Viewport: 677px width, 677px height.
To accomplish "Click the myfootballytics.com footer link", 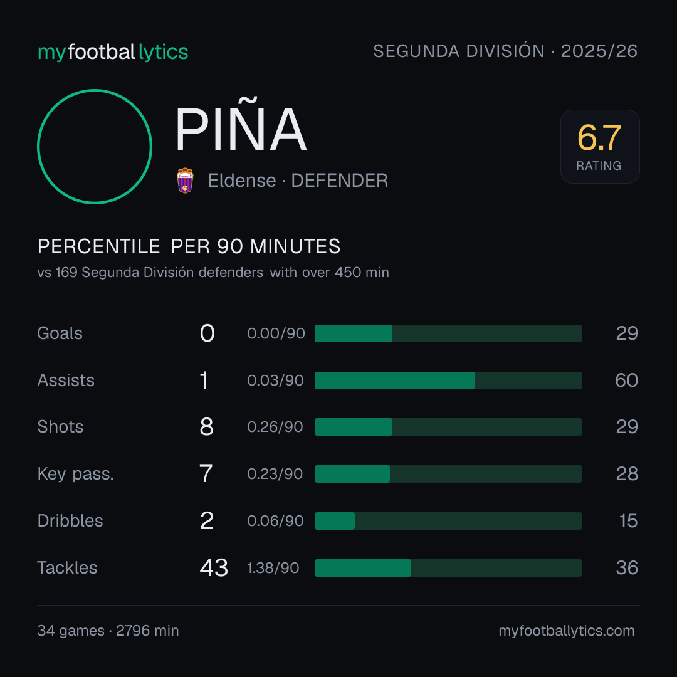I will [x=567, y=631].
